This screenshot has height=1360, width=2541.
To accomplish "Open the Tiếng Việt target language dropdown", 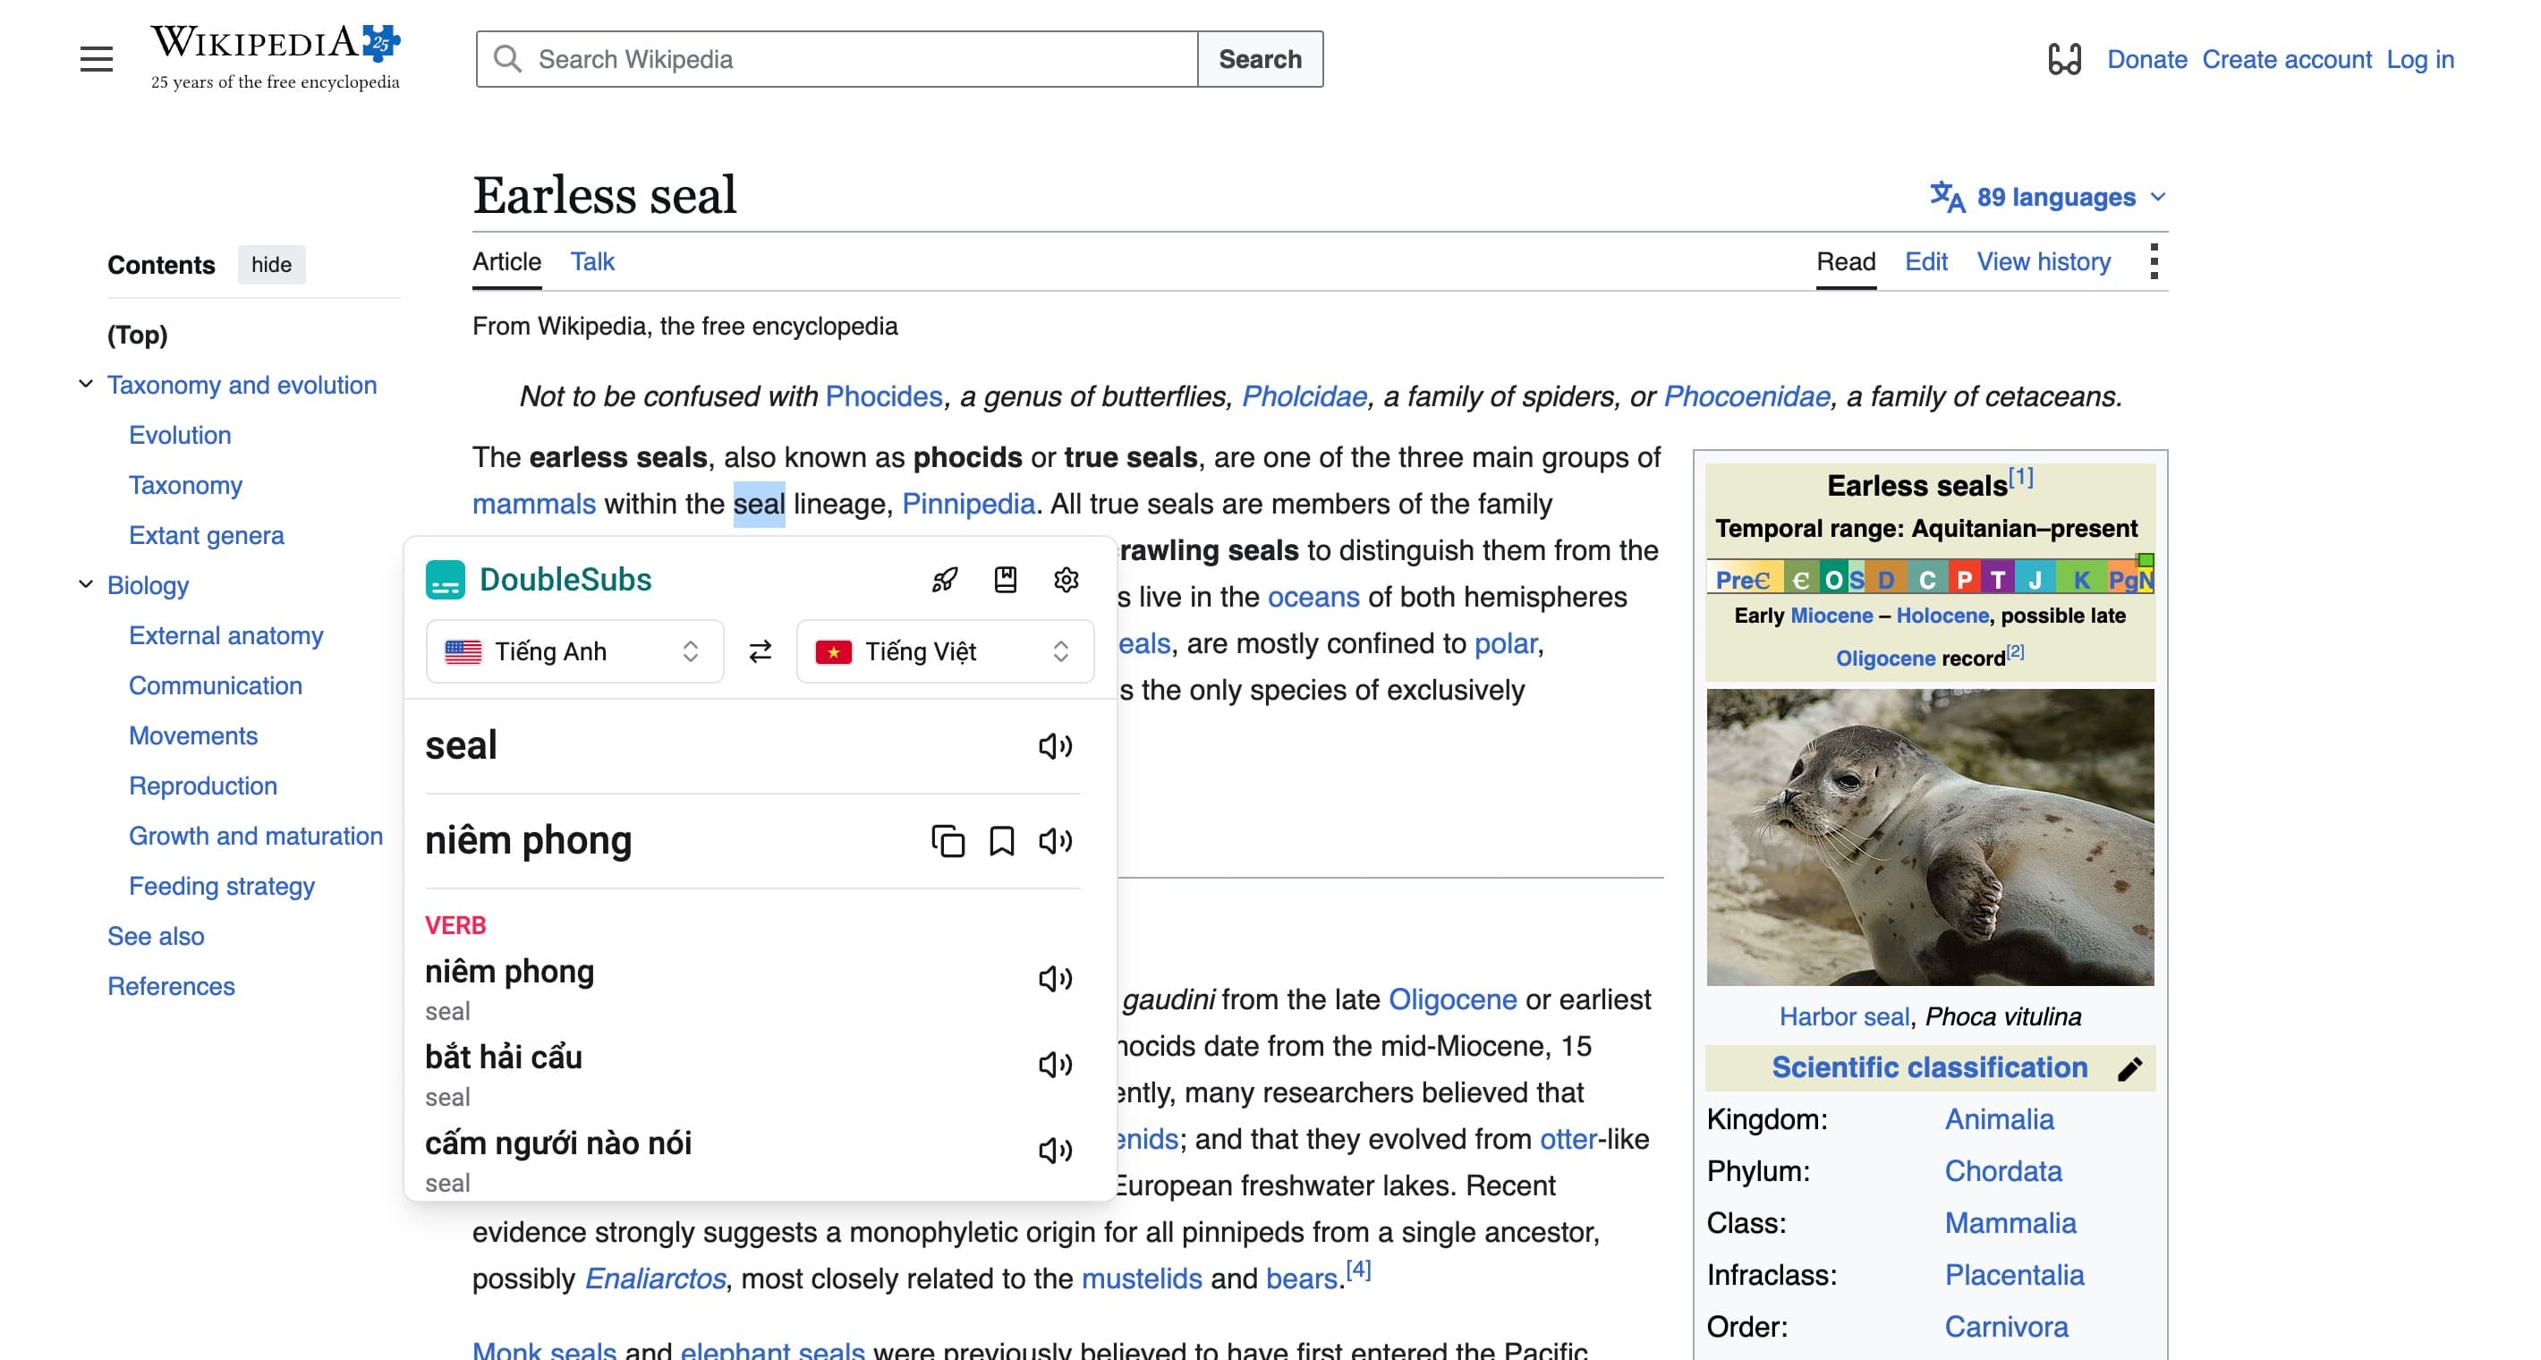I will pos(944,652).
